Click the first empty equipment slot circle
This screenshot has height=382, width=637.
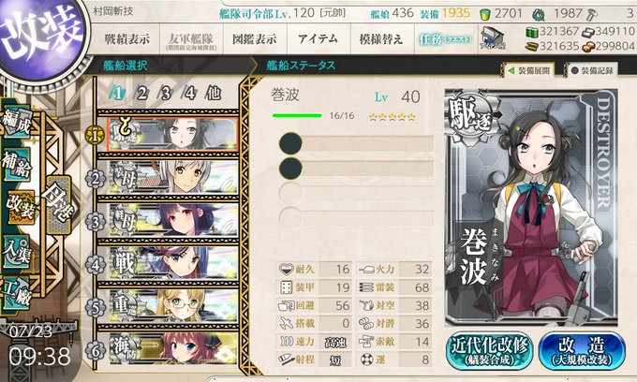[291, 143]
